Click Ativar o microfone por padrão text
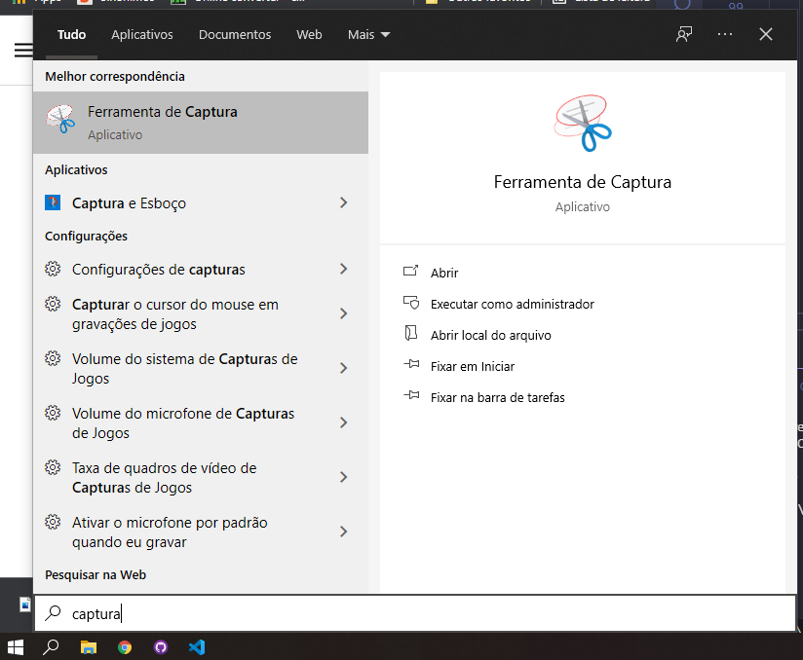The width and height of the screenshot is (803, 660). tap(170, 532)
